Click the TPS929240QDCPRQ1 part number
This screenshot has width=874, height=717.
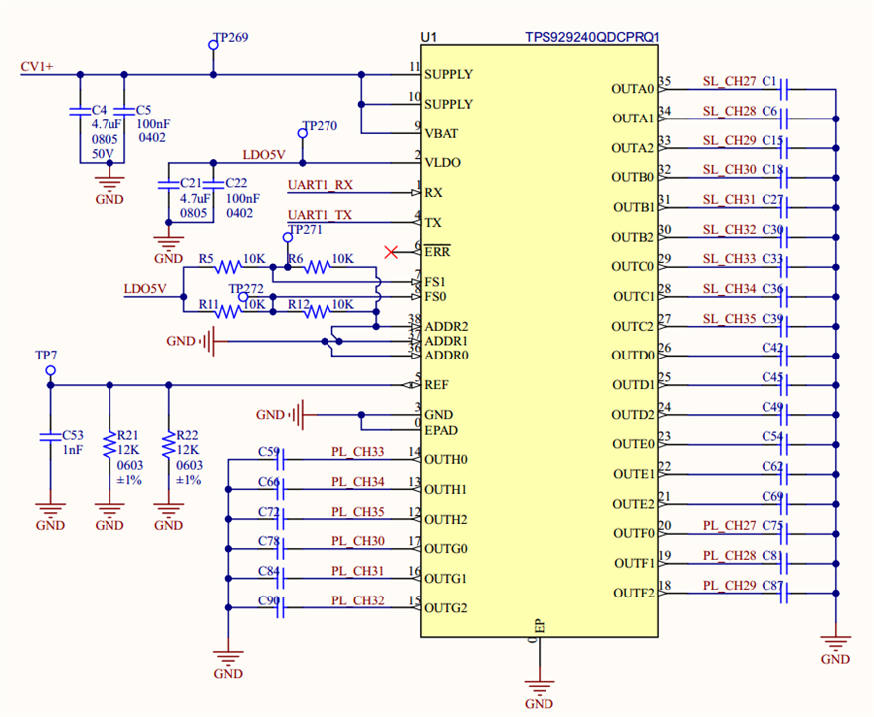tap(592, 38)
